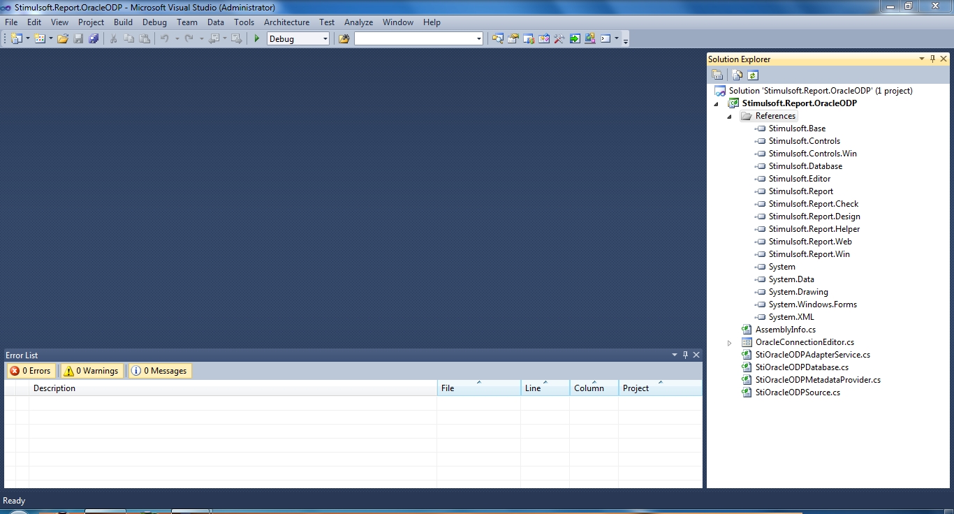Screen dimensions: 954x514
Task: Click the Solution Explorer toolbar icon
Action: (x=497, y=39)
